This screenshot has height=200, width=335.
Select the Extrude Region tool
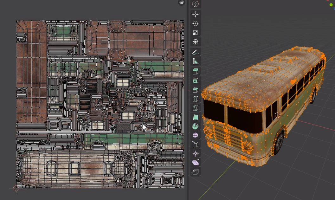195,72
